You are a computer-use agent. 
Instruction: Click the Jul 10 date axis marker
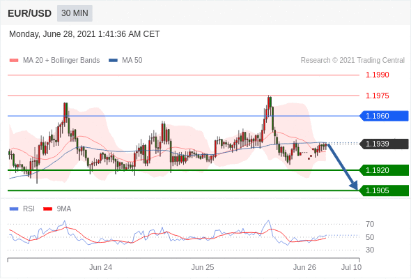351,267
